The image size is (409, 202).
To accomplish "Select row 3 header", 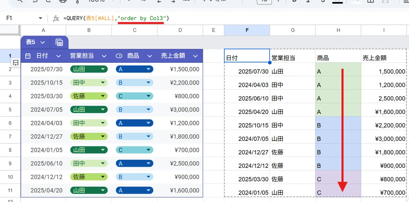I will pyautogui.click(x=10, y=83).
